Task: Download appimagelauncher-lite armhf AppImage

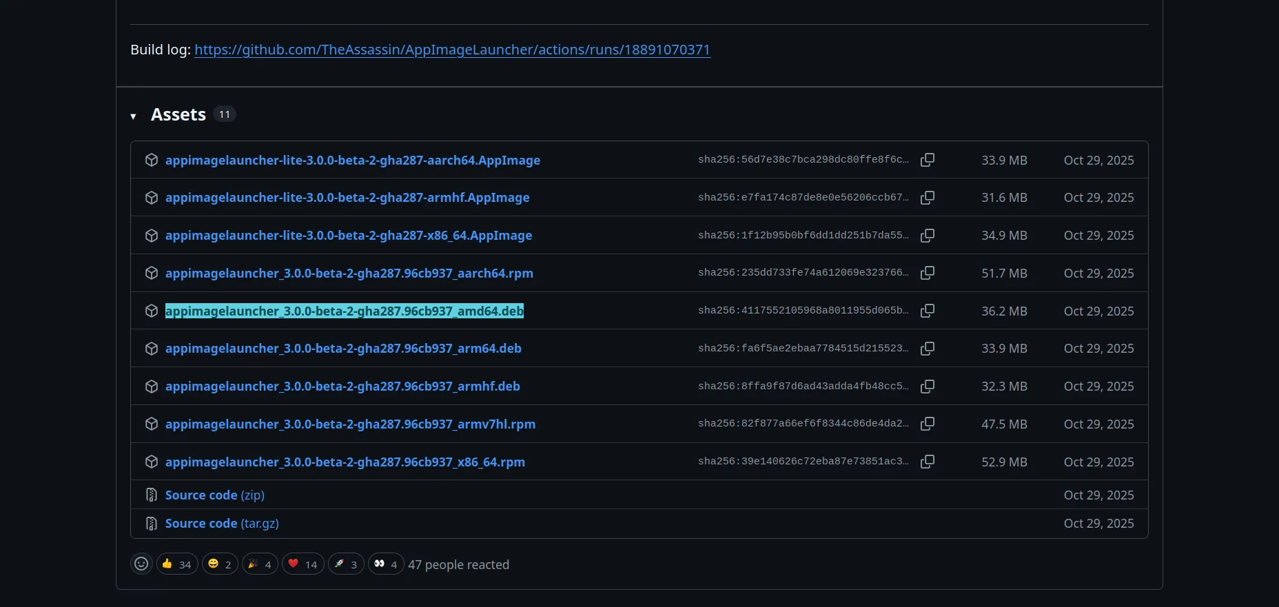Action: [x=347, y=198]
